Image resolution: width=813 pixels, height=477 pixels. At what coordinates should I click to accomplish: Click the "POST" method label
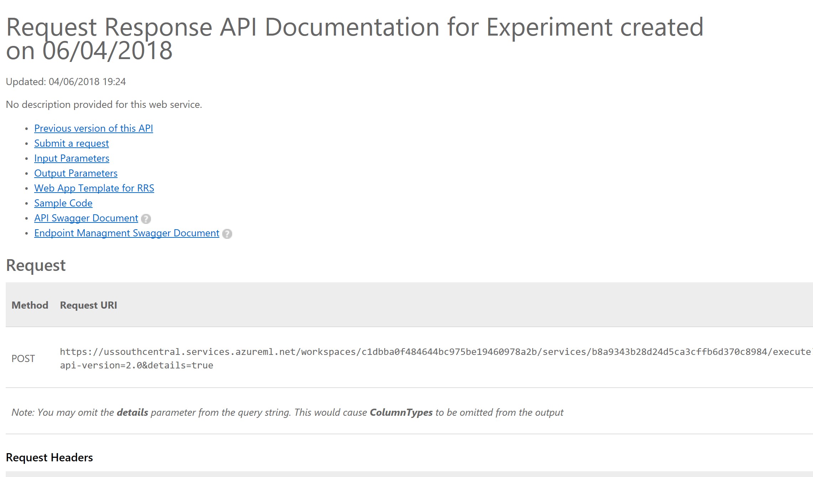pyautogui.click(x=23, y=359)
